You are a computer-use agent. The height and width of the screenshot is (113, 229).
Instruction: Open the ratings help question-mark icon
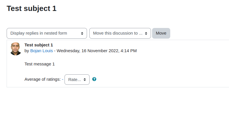[94, 79]
